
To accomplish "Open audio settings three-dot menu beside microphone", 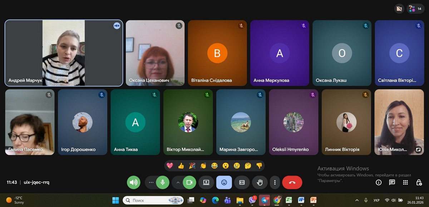I will click(x=151, y=182).
